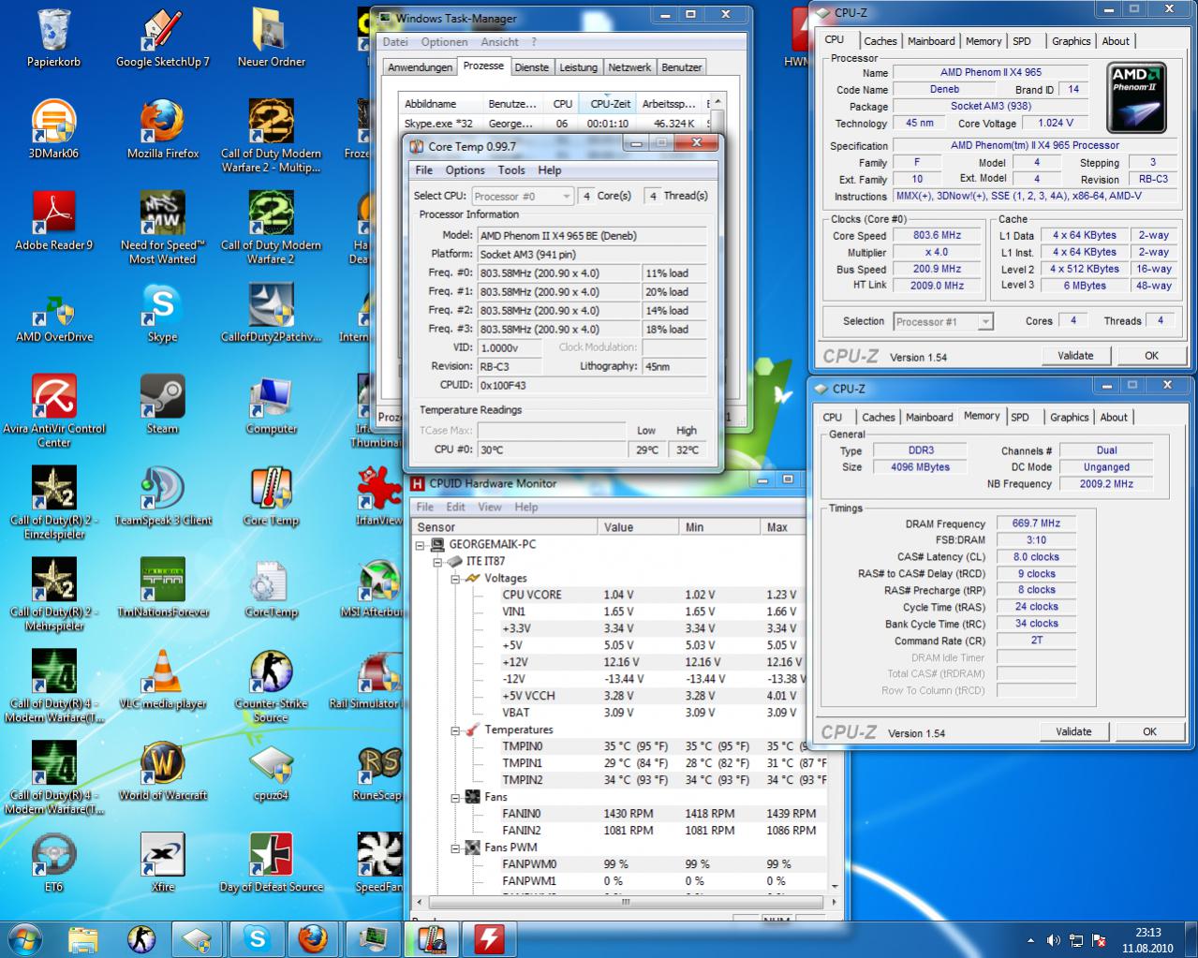The width and height of the screenshot is (1198, 958).
Task: Open the View menu in Hardware Monitor
Action: 490,507
